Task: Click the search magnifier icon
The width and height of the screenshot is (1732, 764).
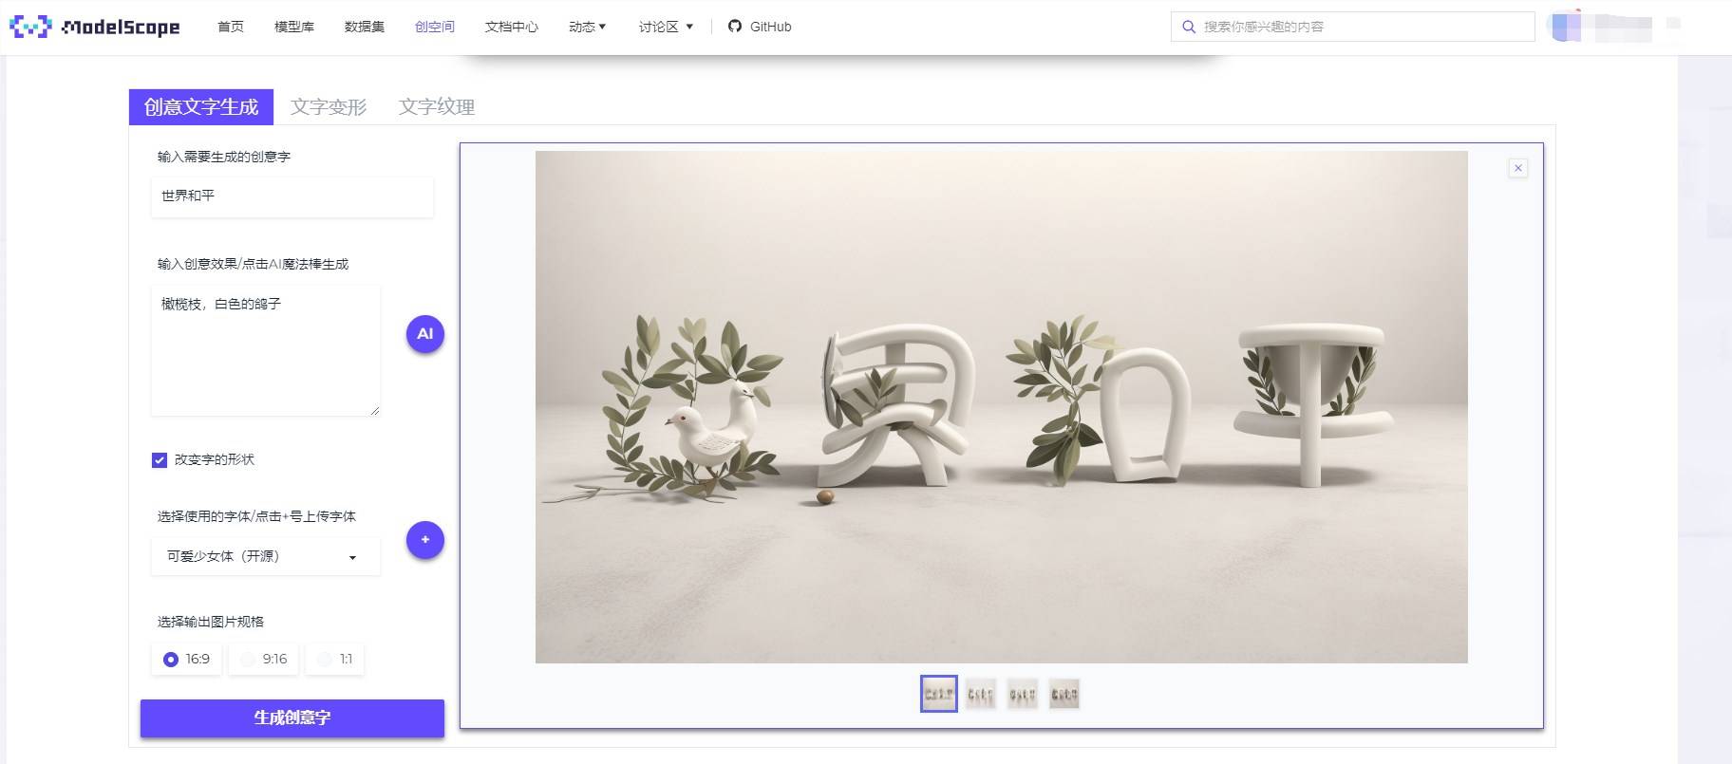Action: pyautogui.click(x=1188, y=27)
